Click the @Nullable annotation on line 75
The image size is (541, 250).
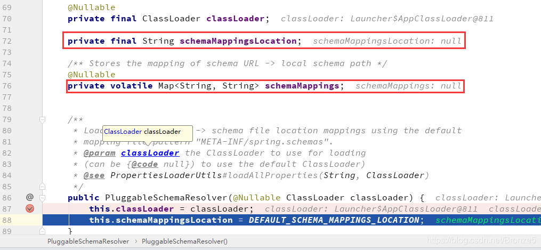[x=92, y=75]
